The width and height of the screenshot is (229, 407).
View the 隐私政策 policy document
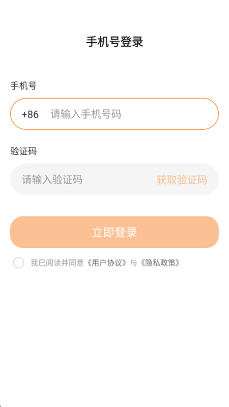coord(159,263)
